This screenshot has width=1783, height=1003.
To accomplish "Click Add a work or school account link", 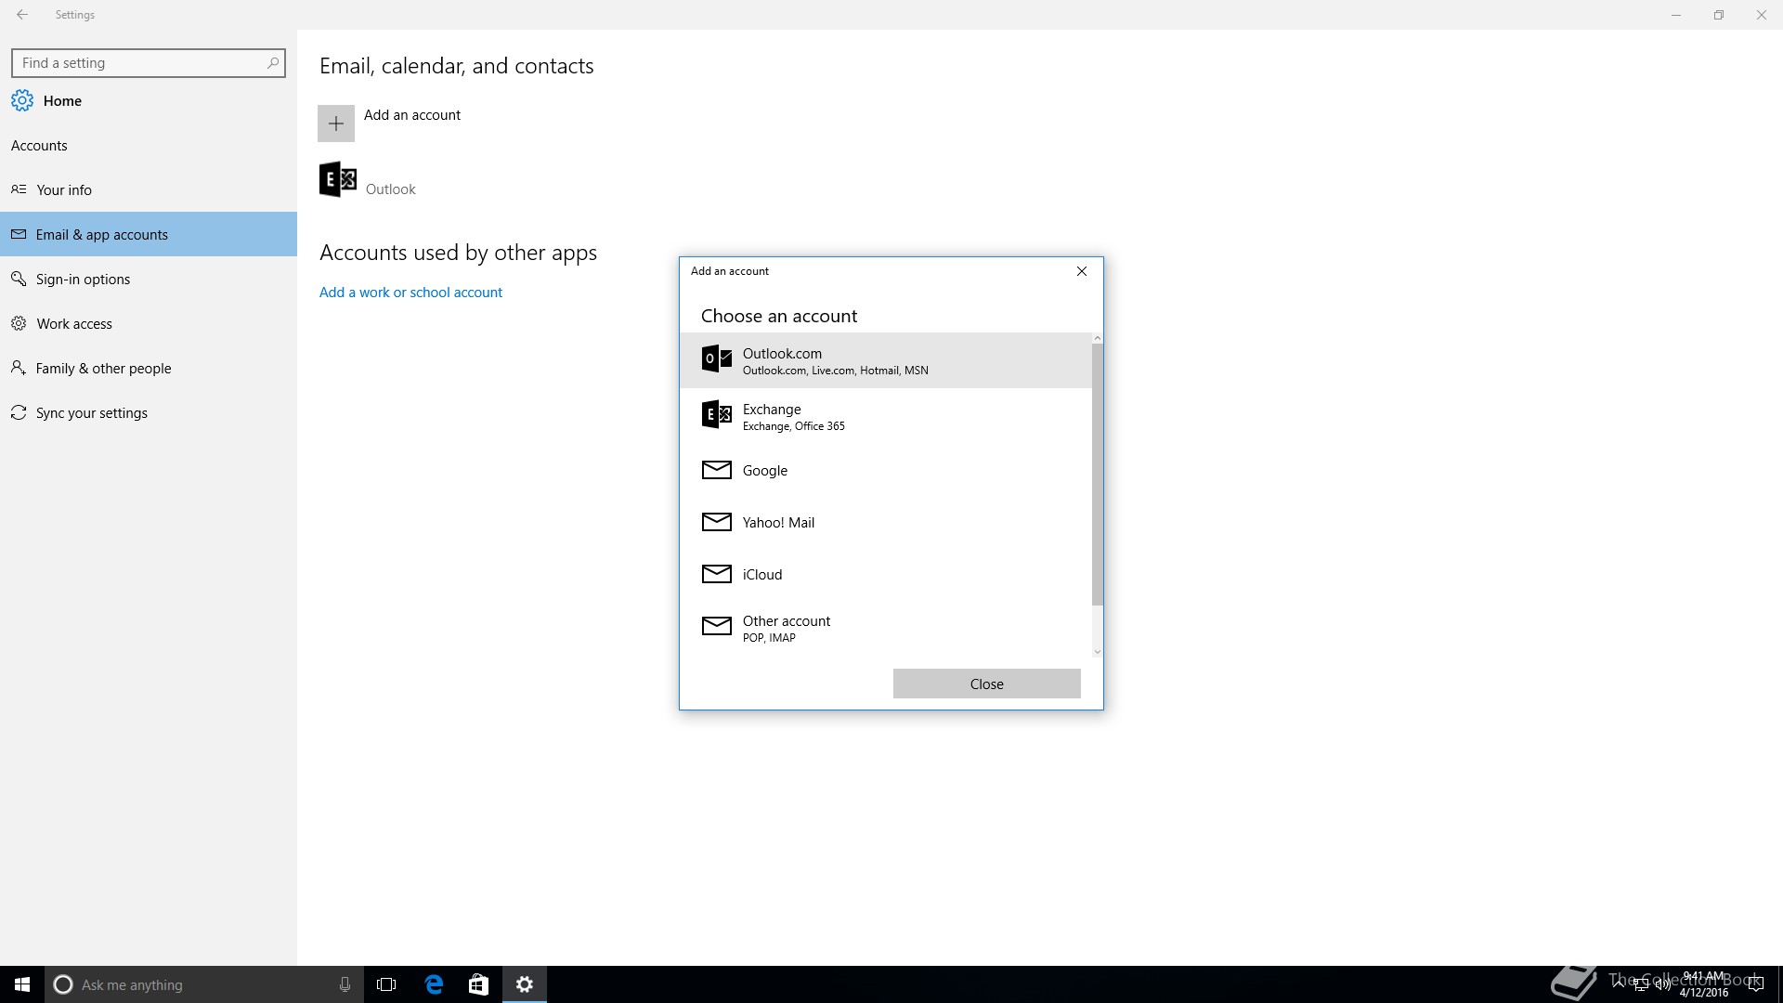I will (x=410, y=293).
